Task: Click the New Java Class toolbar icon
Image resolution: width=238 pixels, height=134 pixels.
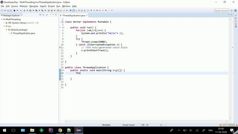Action: point(52,10)
